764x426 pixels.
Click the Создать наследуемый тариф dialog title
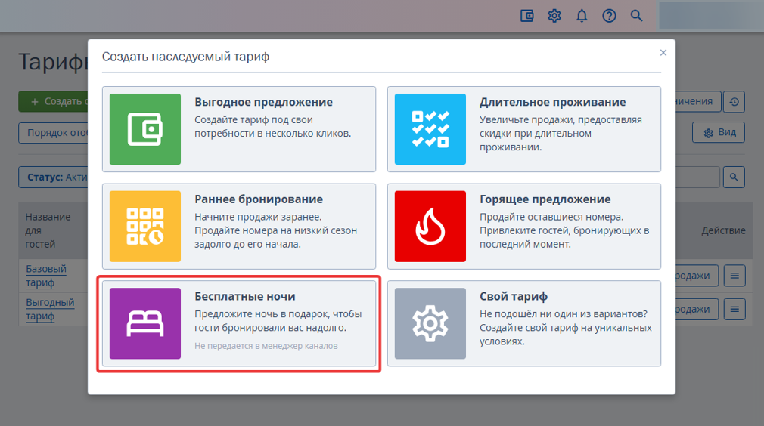[185, 57]
